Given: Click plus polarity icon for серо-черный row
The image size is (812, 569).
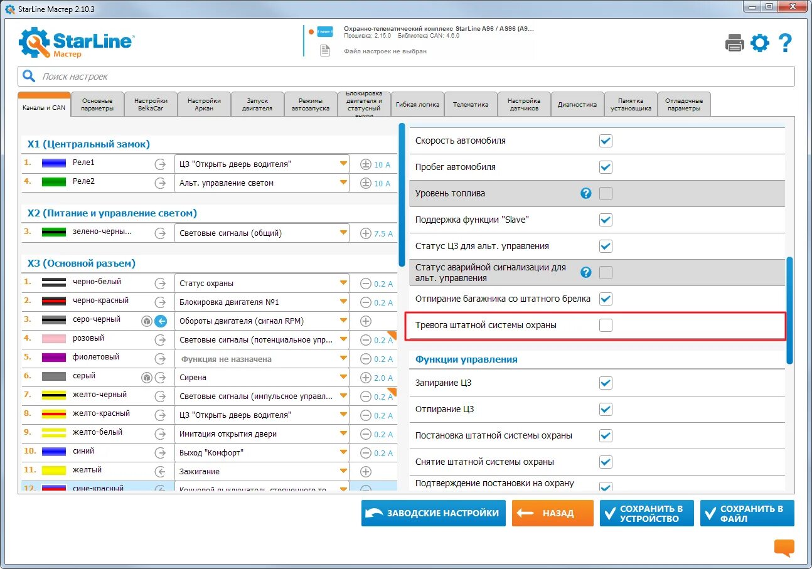Looking at the screenshot, I should click(366, 321).
